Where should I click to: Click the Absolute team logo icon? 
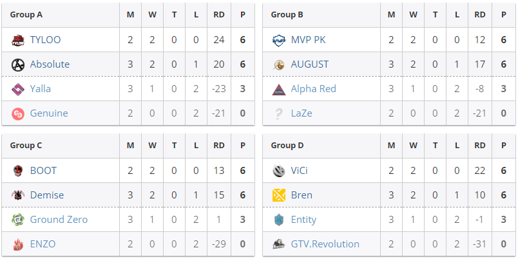[x=18, y=64]
